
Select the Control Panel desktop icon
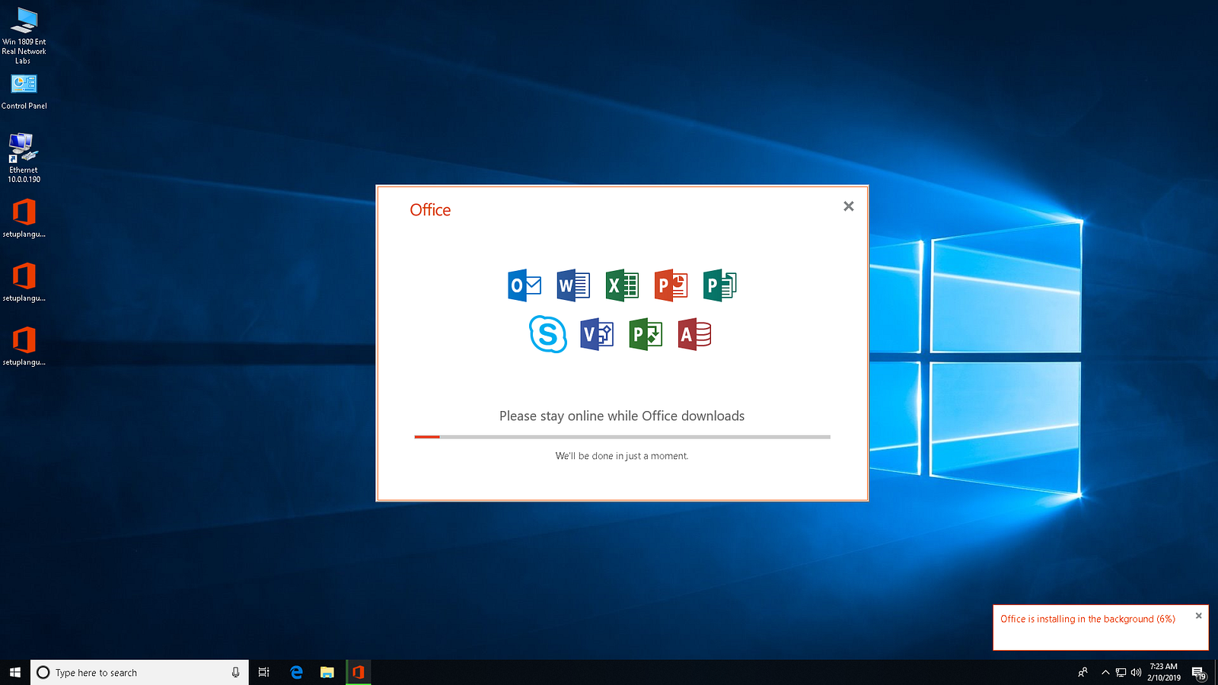pyautogui.click(x=24, y=92)
